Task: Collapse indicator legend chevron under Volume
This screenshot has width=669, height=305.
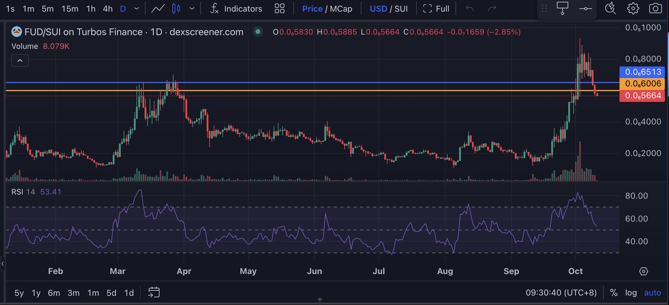Action: point(20,60)
